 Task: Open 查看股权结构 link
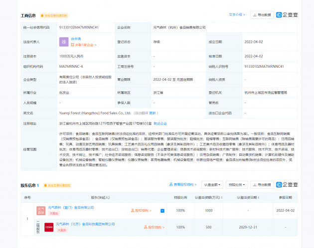pos(183,185)
